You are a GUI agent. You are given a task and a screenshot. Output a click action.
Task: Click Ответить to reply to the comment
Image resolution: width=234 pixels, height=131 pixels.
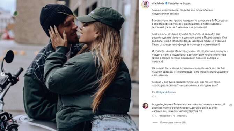[182, 116]
